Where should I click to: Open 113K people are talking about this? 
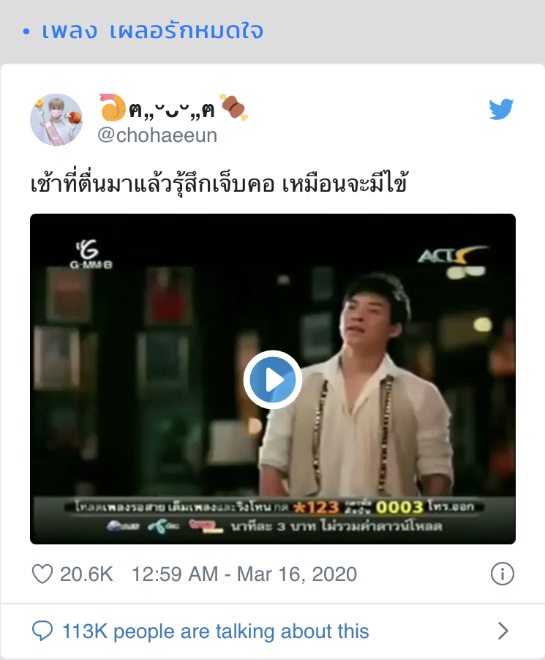(216, 631)
